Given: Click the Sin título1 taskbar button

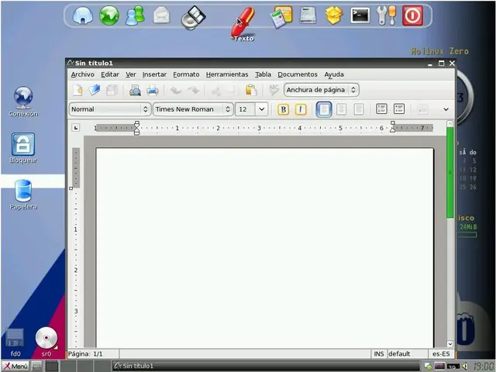Looking at the screenshot, I should click(x=266, y=366).
